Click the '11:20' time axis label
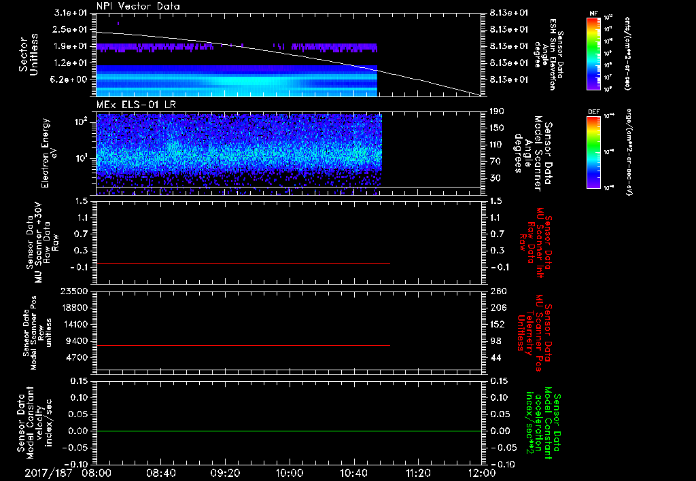Screen dimensions: 696x481 (x=418, y=473)
